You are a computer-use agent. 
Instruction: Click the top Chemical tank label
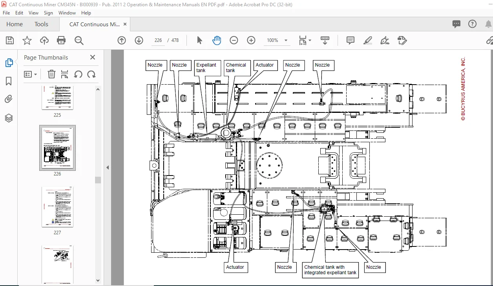coord(236,68)
